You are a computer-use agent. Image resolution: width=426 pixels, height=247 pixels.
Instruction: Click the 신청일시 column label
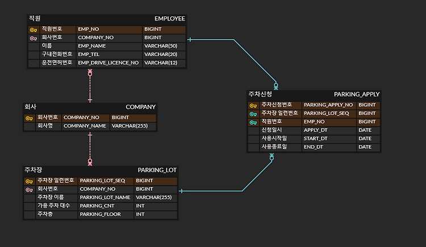[272, 130]
